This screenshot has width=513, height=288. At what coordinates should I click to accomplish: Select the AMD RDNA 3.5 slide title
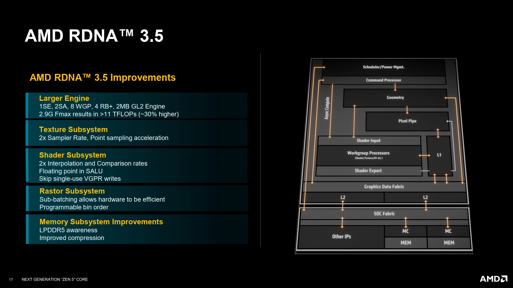point(94,36)
